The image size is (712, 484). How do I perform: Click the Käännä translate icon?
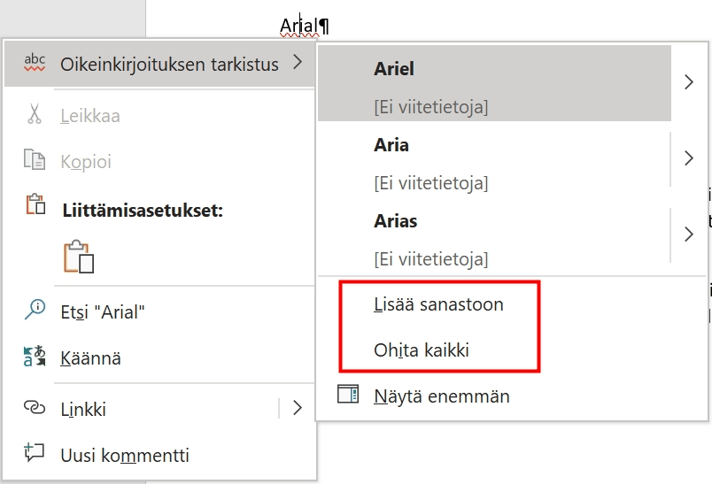[x=35, y=356]
